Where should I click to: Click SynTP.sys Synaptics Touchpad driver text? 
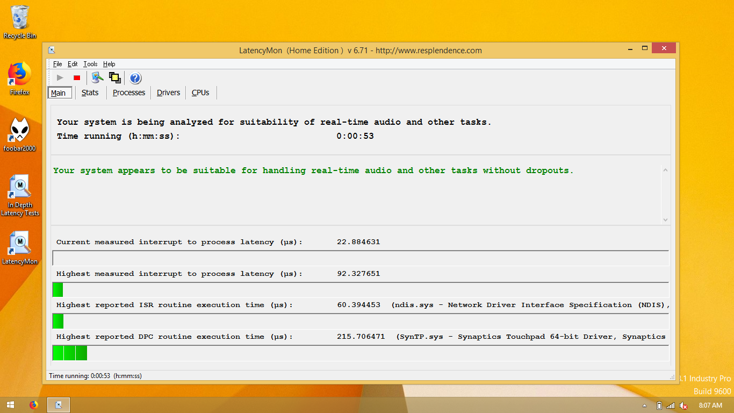(531, 337)
